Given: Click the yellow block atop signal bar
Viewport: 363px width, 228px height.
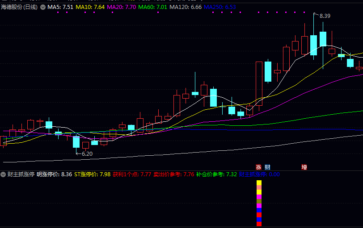Looking at the screenshot, I should coord(259,182).
